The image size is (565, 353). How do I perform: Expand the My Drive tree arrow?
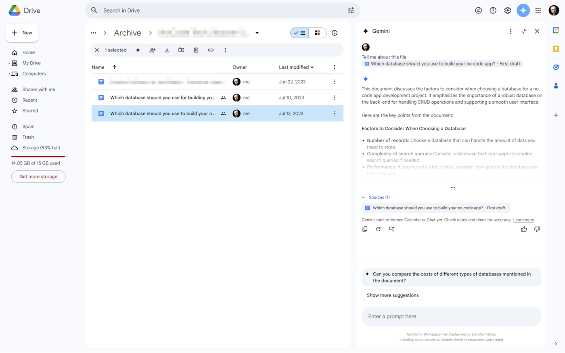9,63
